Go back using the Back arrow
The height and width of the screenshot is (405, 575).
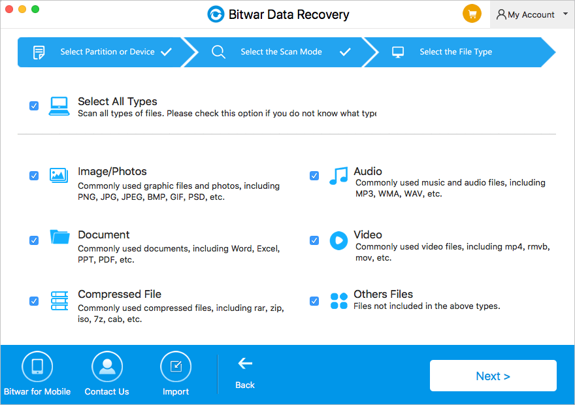pyautogui.click(x=244, y=363)
